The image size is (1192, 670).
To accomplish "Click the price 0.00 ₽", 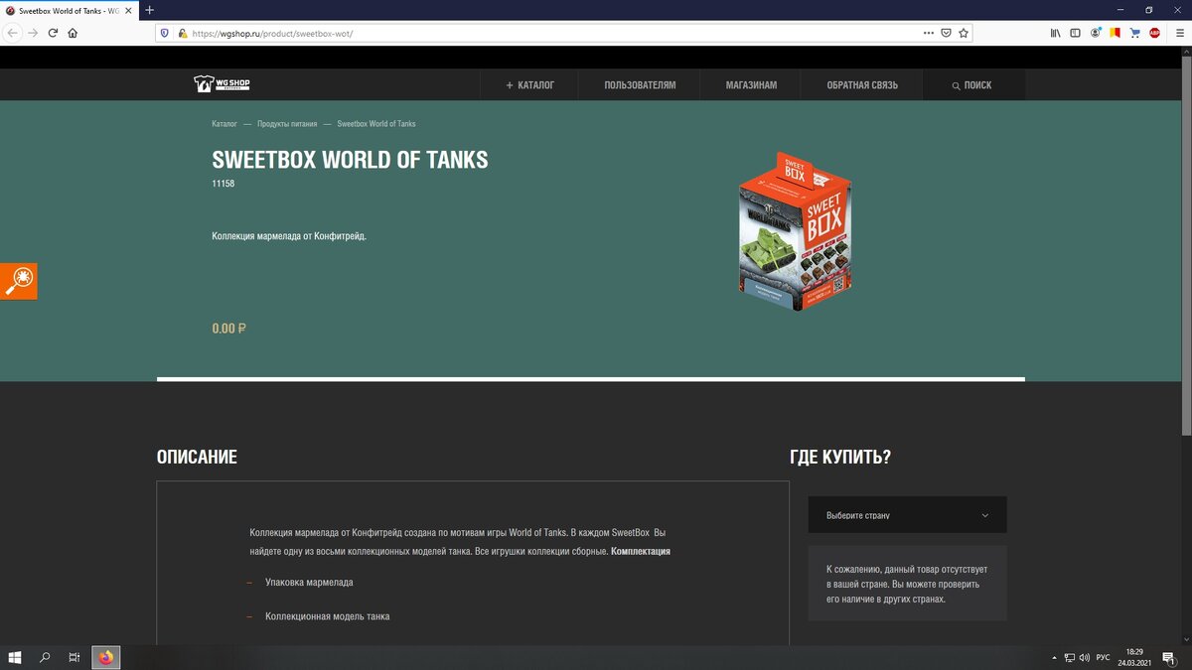I will click(229, 329).
